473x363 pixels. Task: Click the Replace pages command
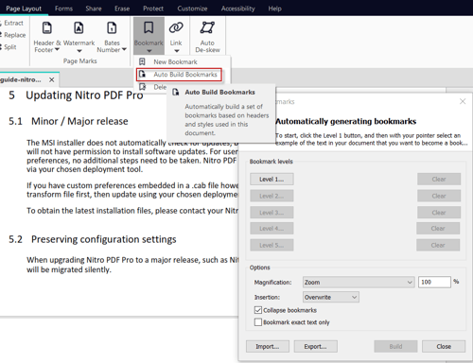point(14,35)
